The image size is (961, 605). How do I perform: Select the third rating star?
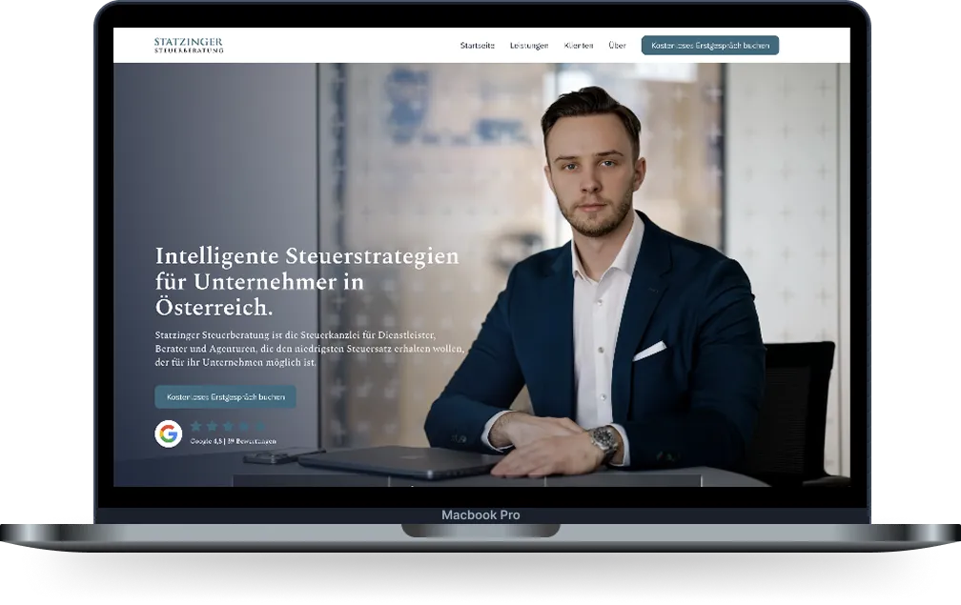228,426
